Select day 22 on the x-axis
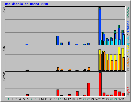The width and height of the screenshot is (131, 102). pyautogui.click(x=88, y=99)
